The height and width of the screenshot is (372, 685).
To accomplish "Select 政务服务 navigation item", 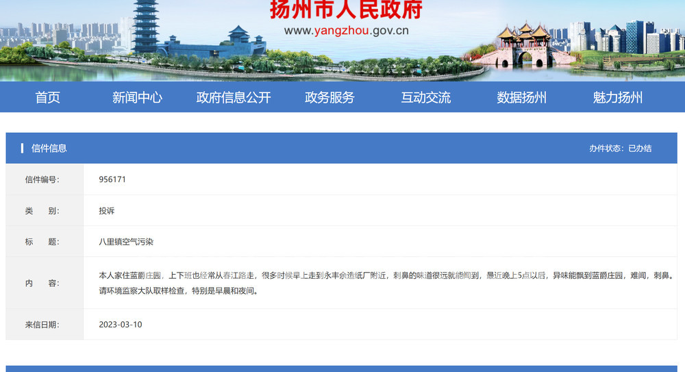I will [x=329, y=97].
